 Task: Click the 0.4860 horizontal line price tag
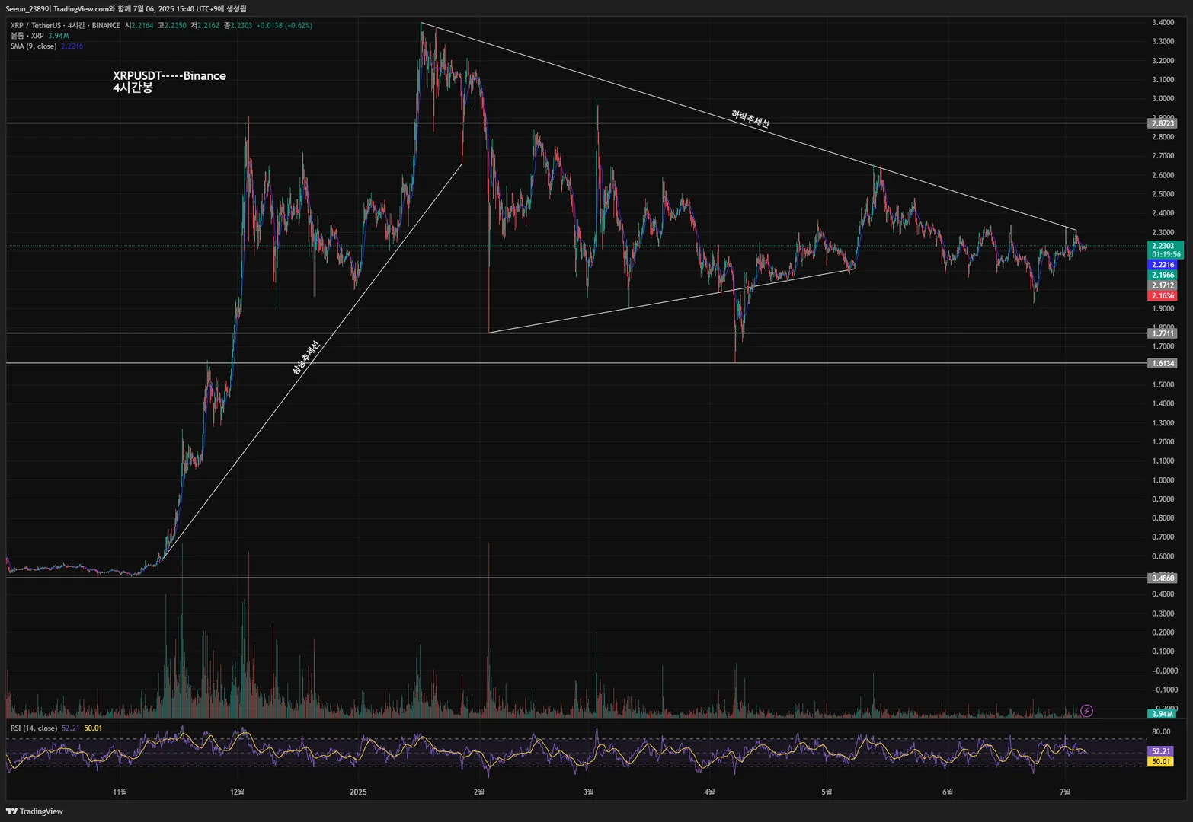pyautogui.click(x=1163, y=578)
